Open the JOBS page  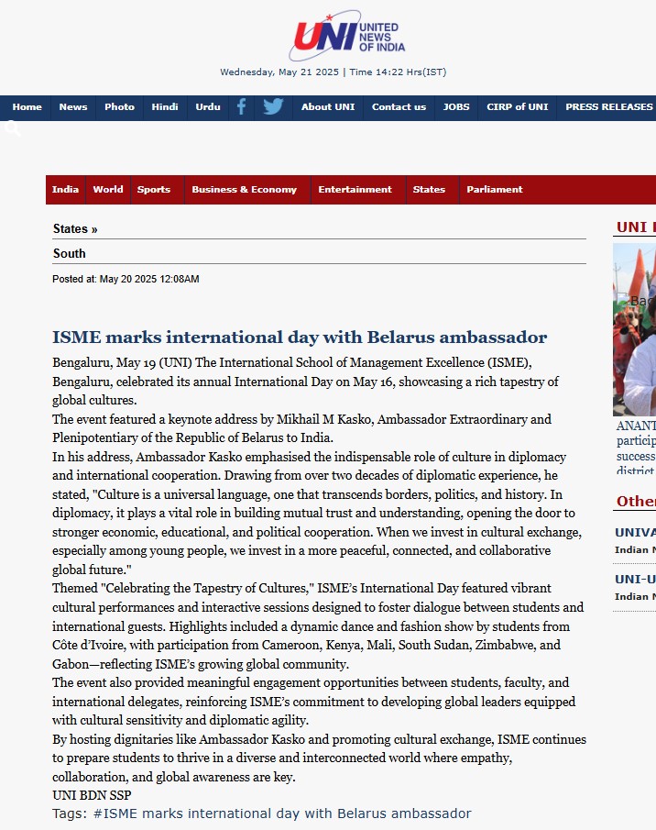[456, 107]
